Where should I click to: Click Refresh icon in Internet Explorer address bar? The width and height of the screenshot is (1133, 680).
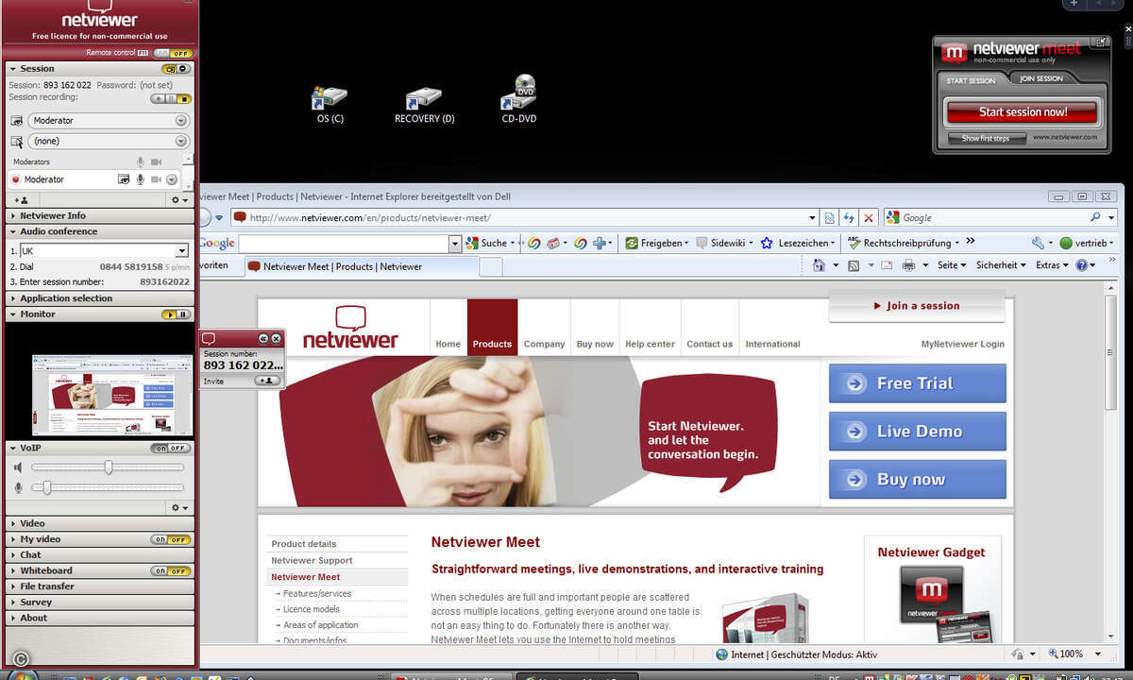pos(849,217)
